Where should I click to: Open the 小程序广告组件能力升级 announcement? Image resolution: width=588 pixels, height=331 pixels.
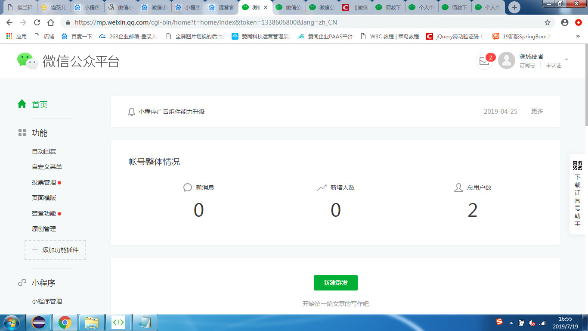click(172, 112)
